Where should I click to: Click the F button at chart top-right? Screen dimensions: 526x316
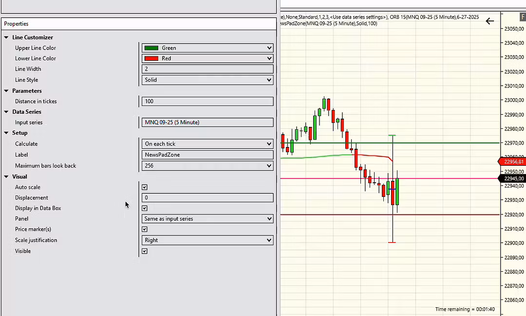pos(523,17)
